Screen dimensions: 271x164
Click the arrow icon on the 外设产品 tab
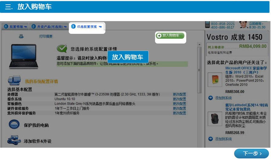tap(65, 27)
